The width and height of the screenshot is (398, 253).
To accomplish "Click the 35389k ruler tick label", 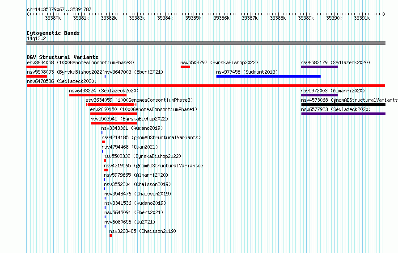I will (x=306, y=18).
